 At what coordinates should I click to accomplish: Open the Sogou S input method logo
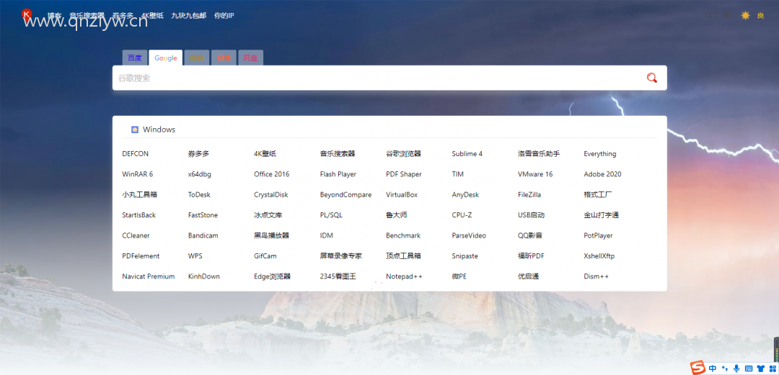pyautogui.click(x=698, y=368)
